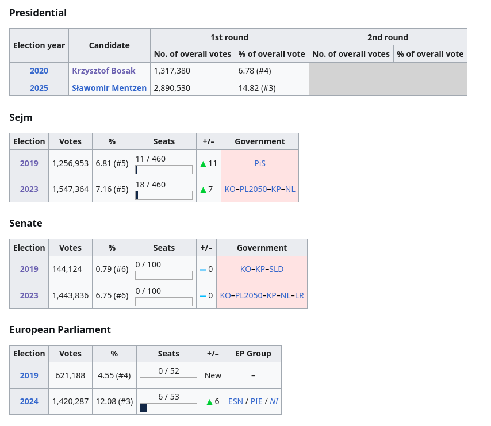The image size is (491, 426).
Task: Select the 14.82 (#3) percentage cell
Action: 272,87
